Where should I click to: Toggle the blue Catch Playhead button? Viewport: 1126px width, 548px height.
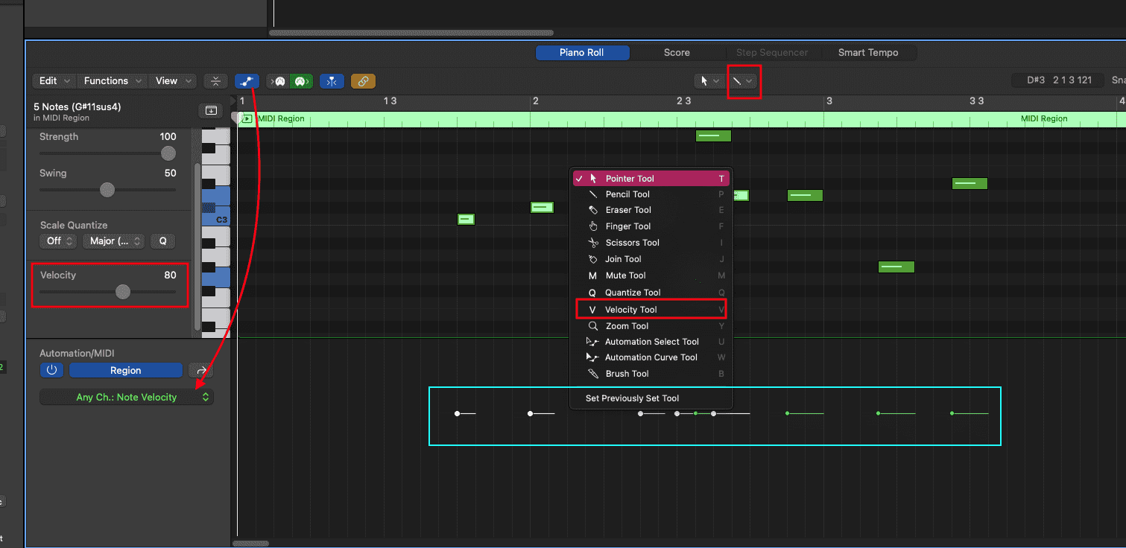[332, 81]
